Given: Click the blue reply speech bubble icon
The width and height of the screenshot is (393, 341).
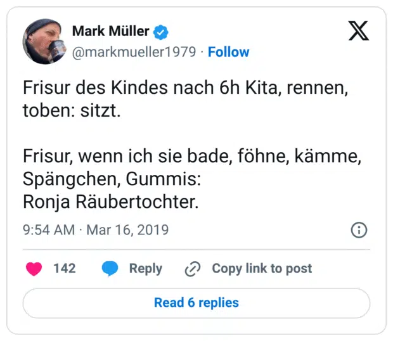Looking at the screenshot, I should tap(110, 268).
